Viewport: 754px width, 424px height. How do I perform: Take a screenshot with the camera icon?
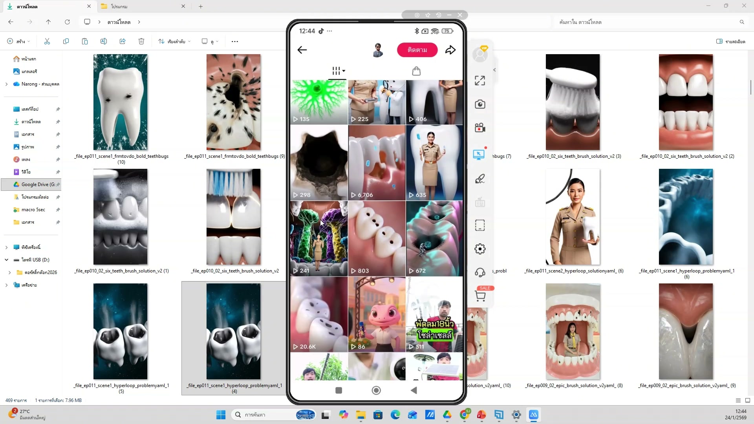click(x=479, y=104)
